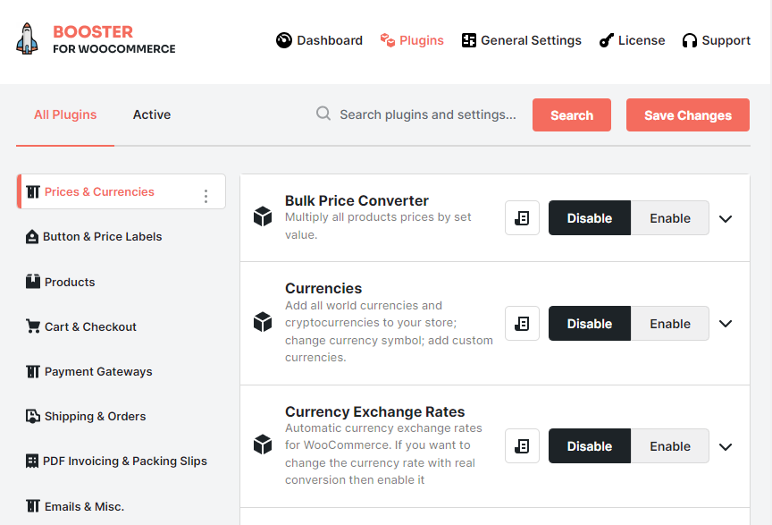Click the 'FOR WOOCOMMERCE' brand text
772x525 pixels.
pos(114,49)
